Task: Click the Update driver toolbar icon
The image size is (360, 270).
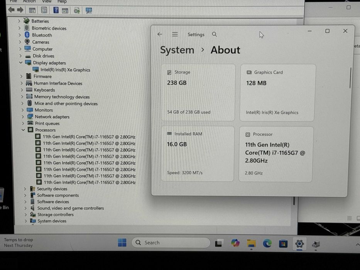Action: pyautogui.click(x=77, y=10)
